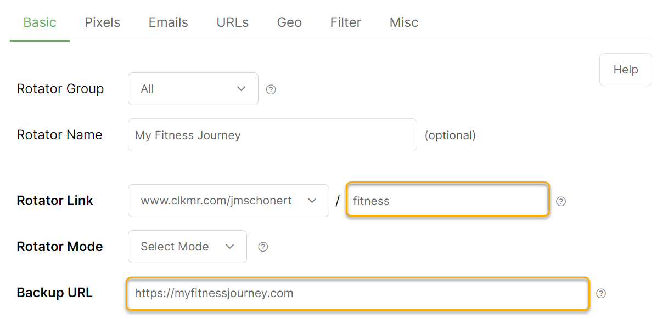The image size is (657, 319).
Task: Click the help icon beside Rotator Group
Action: [271, 89]
